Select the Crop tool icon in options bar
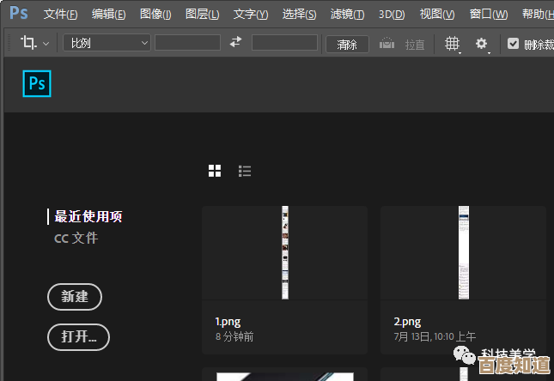This screenshot has height=381, width=554. [28, 43]
